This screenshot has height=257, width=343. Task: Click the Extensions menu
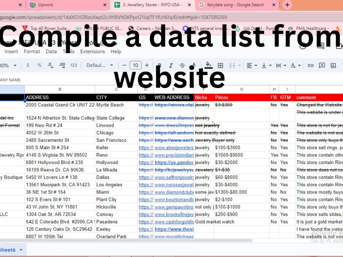point(92,51)
